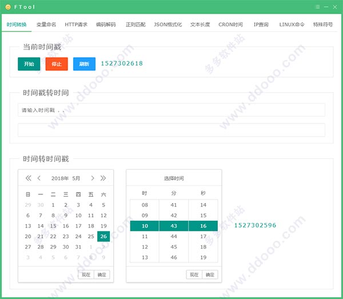Select highlighted second 16

(x=203, y=226)
